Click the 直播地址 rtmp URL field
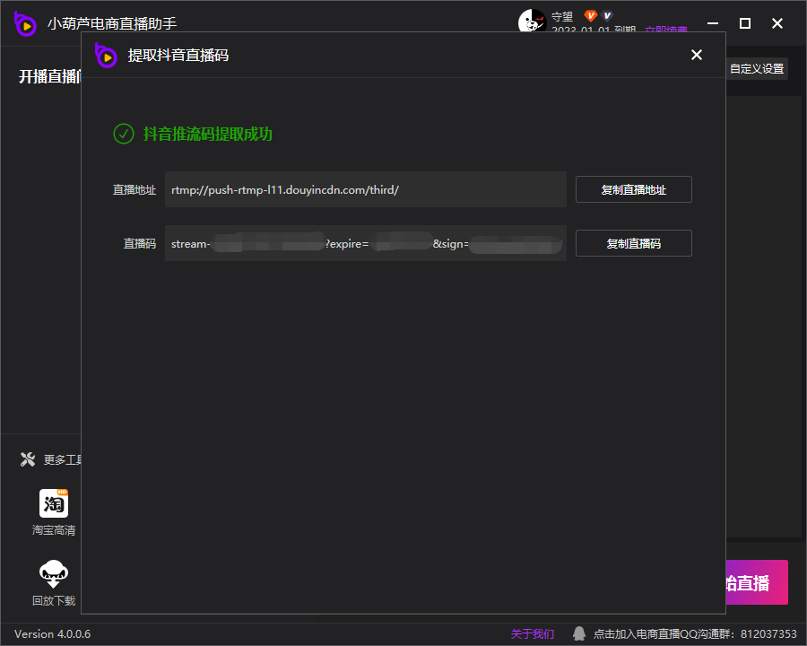The height and width of the screenshot is (646, 807). pyautogui.click(x=366, y=189)
